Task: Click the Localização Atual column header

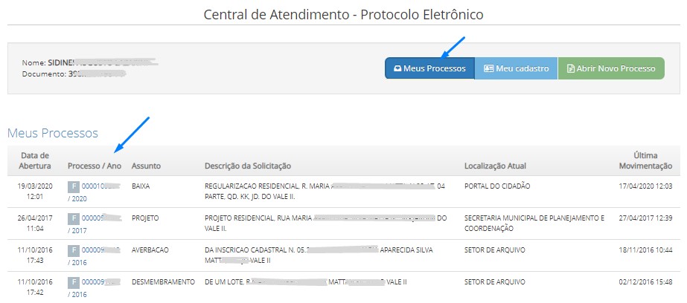Action: click(x=497, y=165)
